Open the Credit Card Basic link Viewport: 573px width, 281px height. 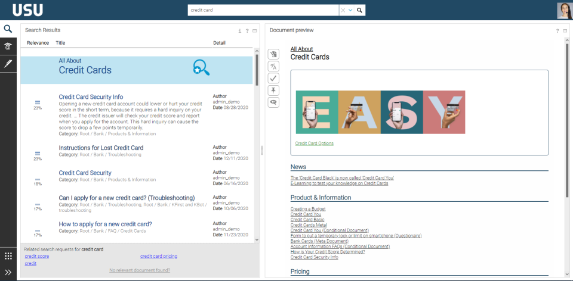307,220
